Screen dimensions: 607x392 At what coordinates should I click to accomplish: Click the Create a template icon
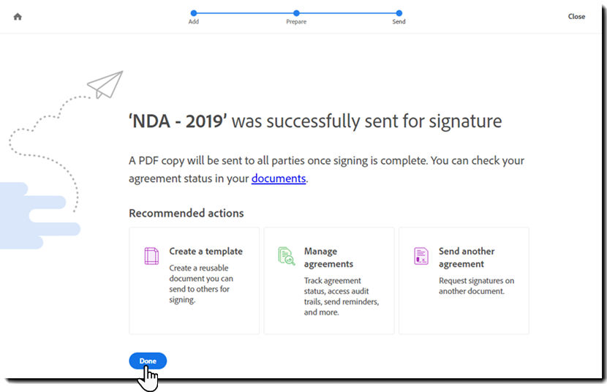(x=151, y=256)
